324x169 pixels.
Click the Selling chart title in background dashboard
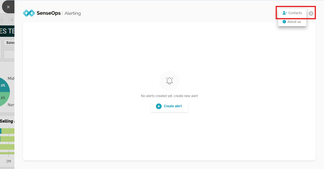pyautogui.click(x=7, y=121)
